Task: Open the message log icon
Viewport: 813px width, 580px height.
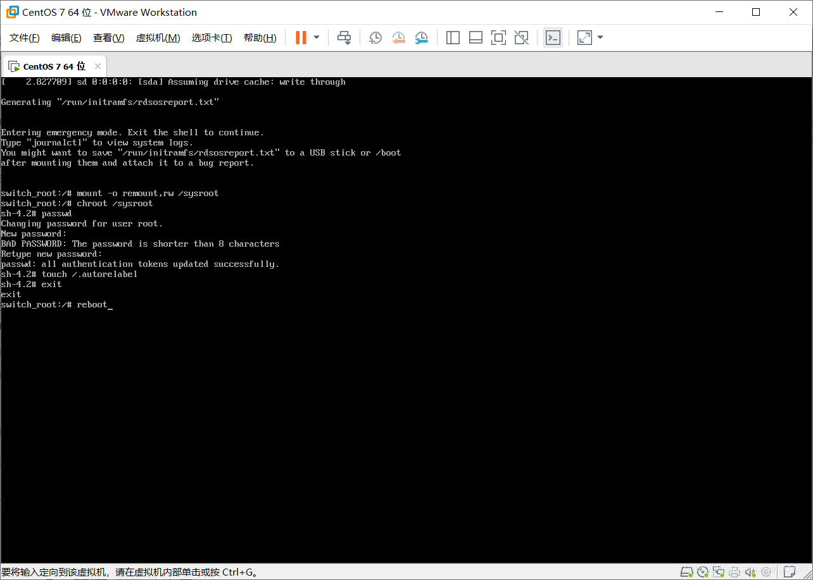Action: (x=789, y=572)
